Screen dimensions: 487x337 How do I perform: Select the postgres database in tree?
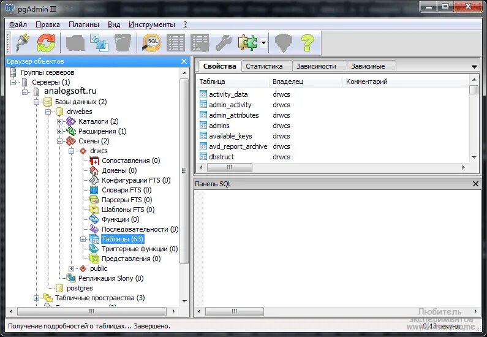coord(80,288)
